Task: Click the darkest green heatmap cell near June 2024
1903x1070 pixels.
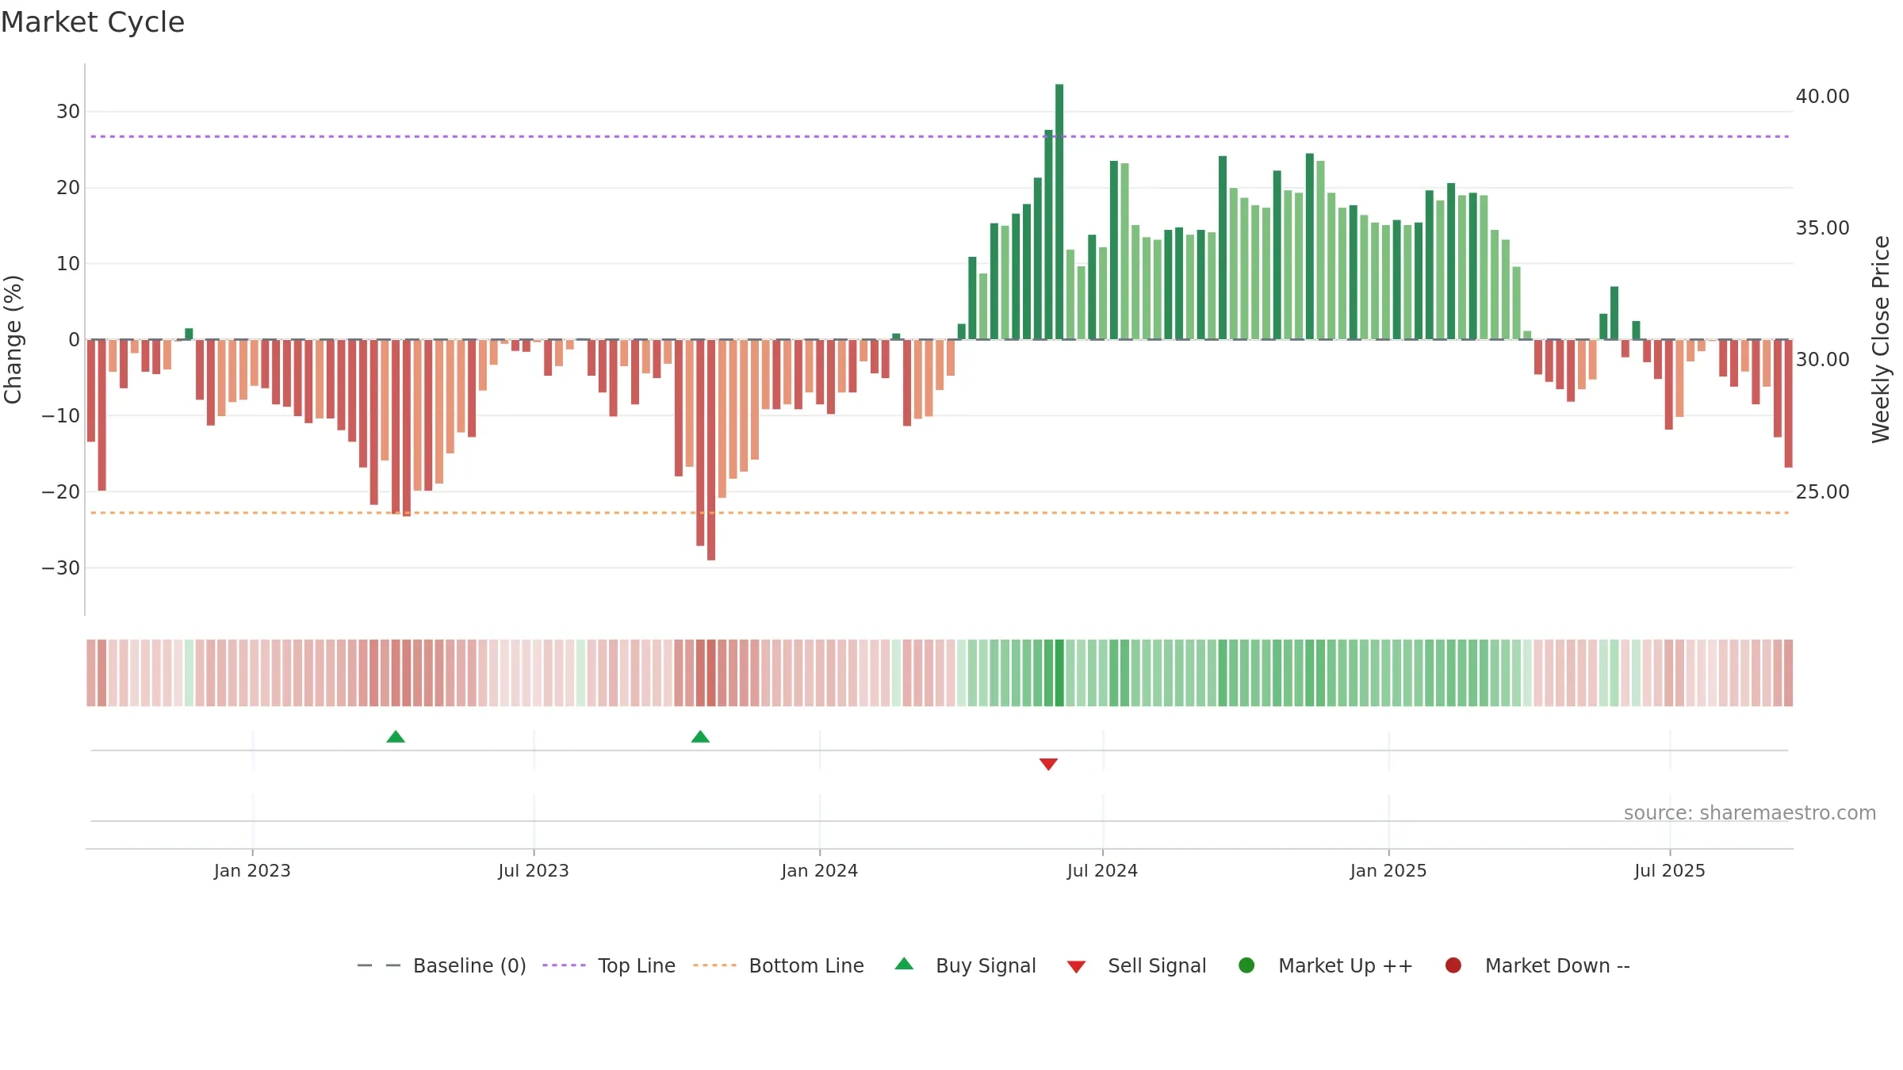Action: tap(1059, 673)
